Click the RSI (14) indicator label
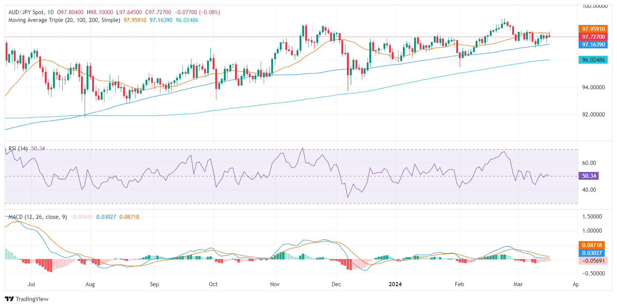617x307 pixels. pyautogui.click(x=18, y=148)
